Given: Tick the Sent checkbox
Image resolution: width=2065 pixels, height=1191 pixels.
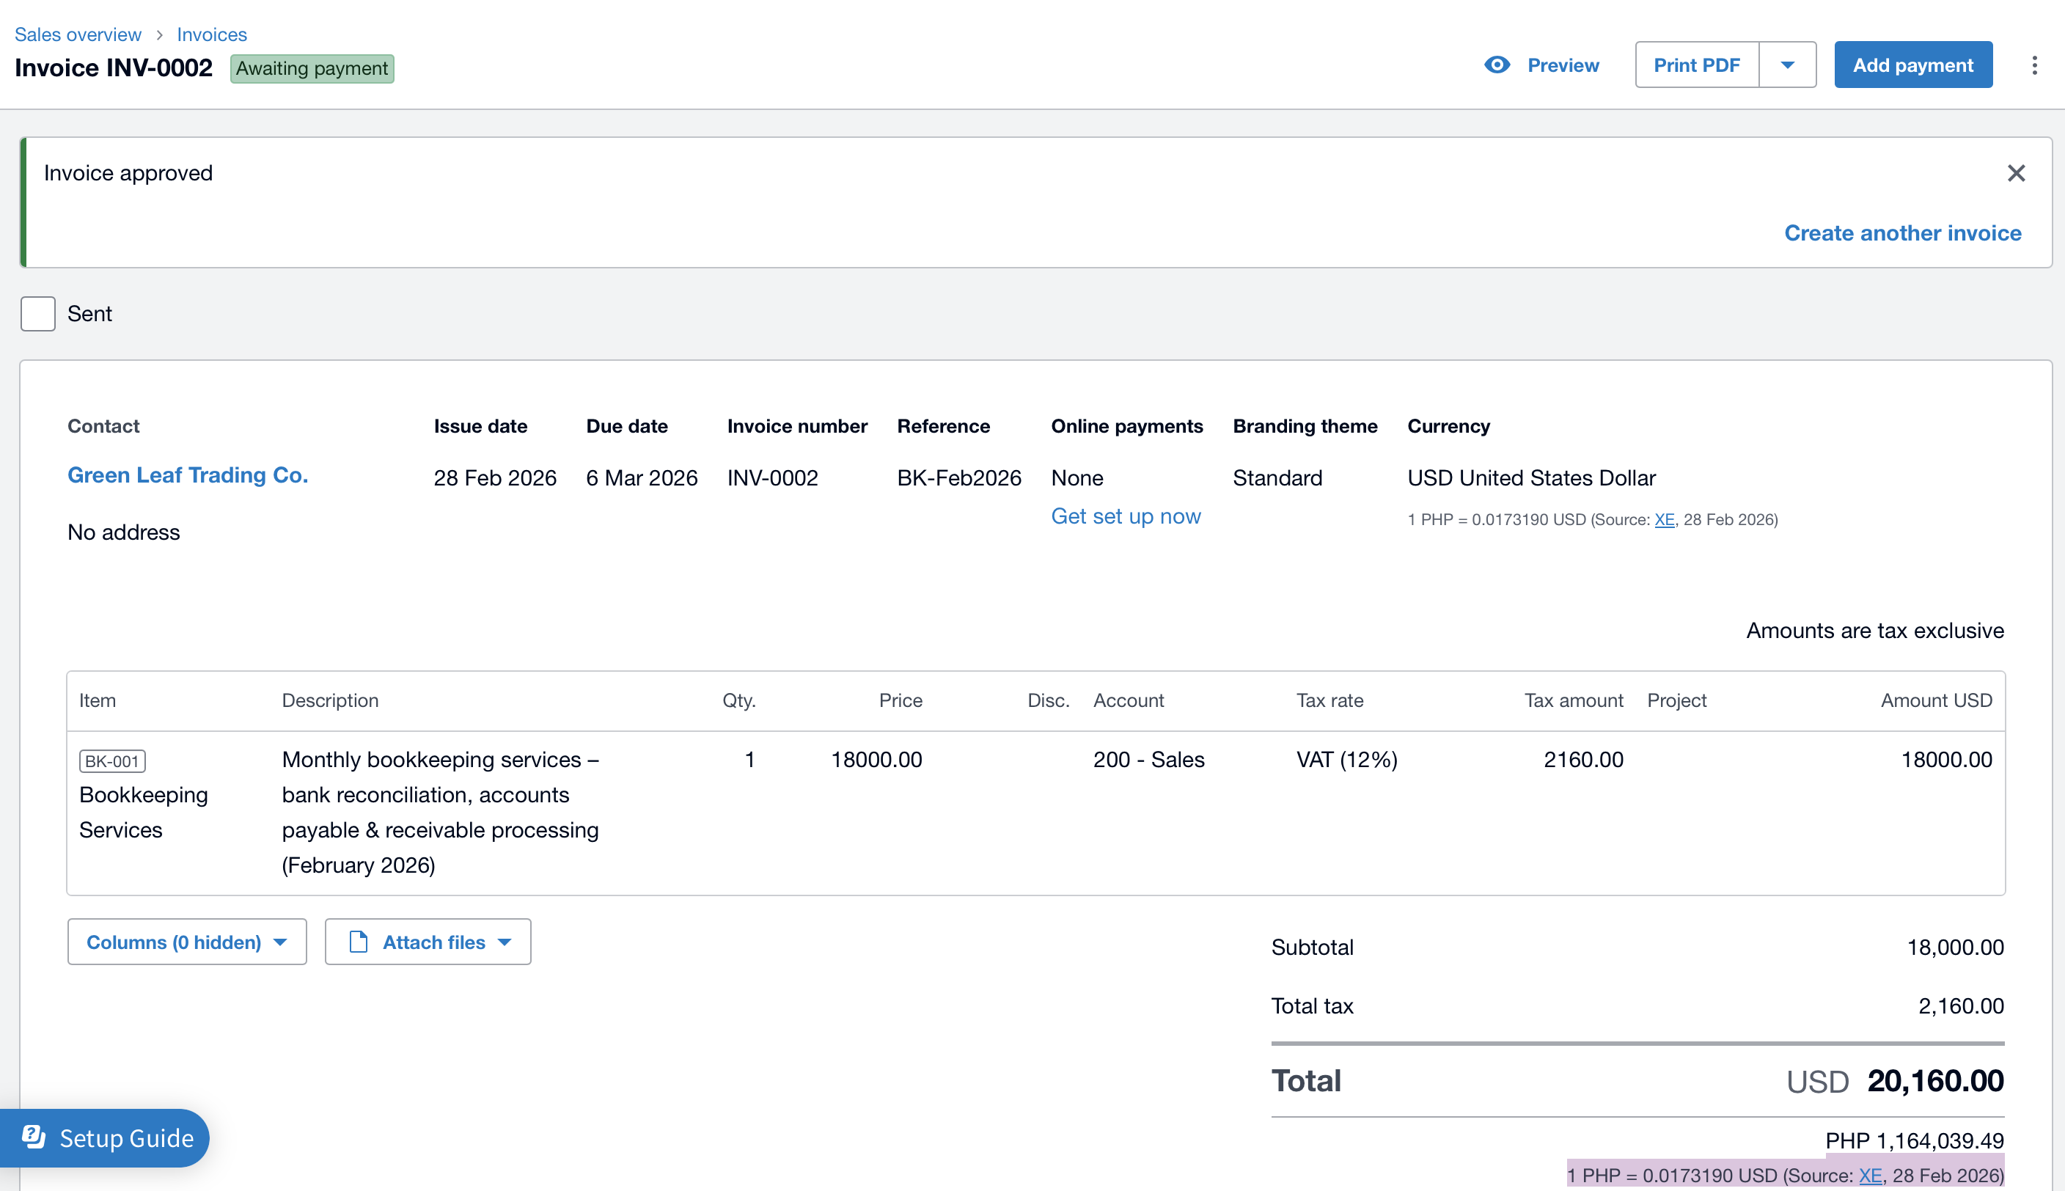Looking at the screenshot, I should pyautogui.click(x=37, y=314).
